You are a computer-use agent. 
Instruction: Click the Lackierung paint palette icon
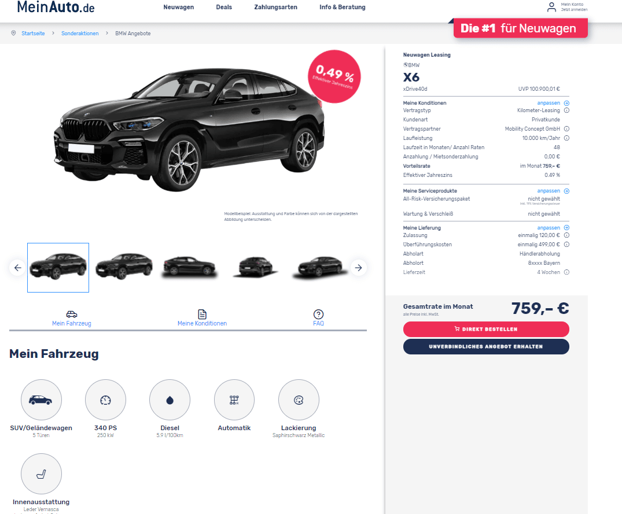click(299, 400)
